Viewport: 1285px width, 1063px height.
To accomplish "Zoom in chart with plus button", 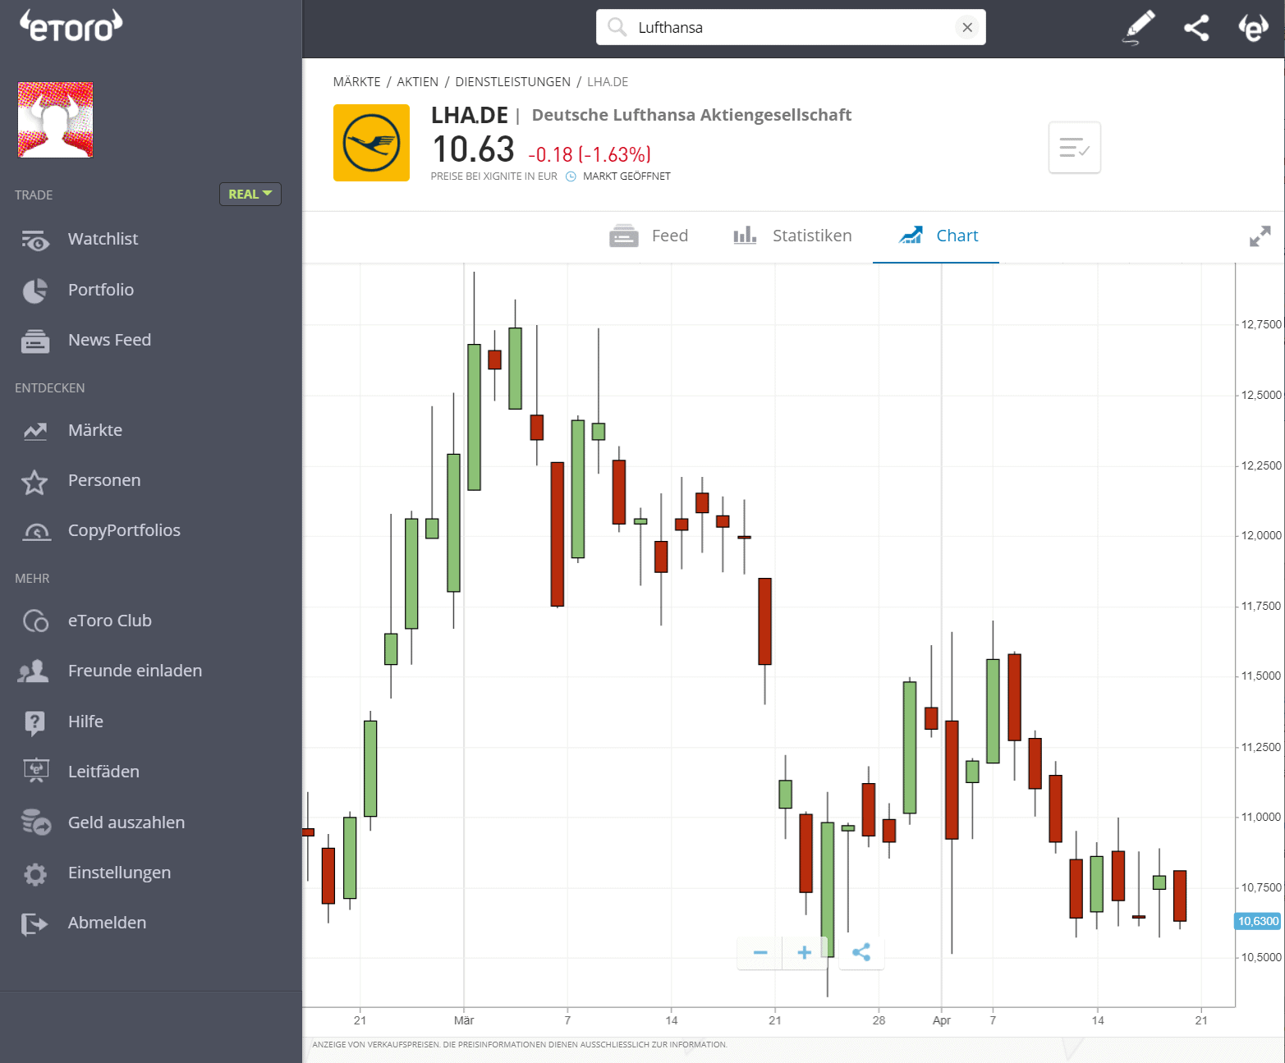I will coord(805,952).
